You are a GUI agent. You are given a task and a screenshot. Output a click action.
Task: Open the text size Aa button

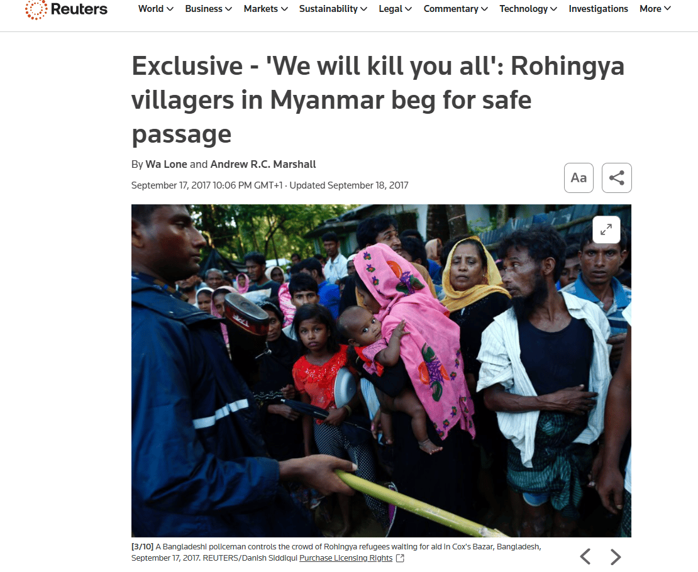tap(579, 178)
